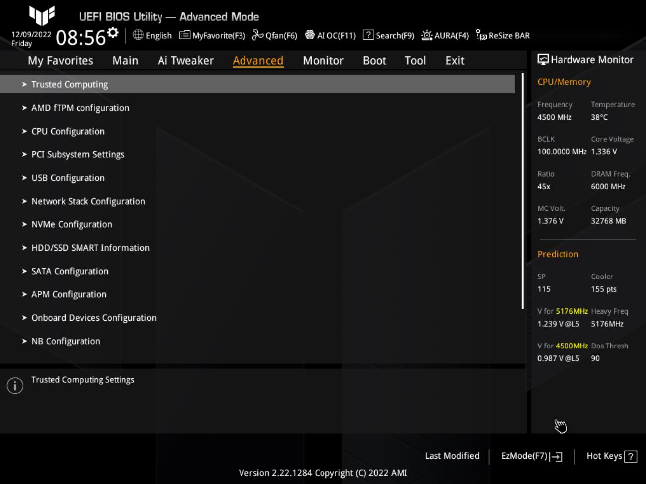Click the 32768 MB capacity value
Image resolution: width=646 pixels, height=484 pixels.
608,221
